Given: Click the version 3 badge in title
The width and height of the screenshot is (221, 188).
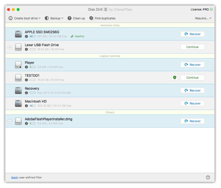Looking at the screenshot, I should click(105, 10).
